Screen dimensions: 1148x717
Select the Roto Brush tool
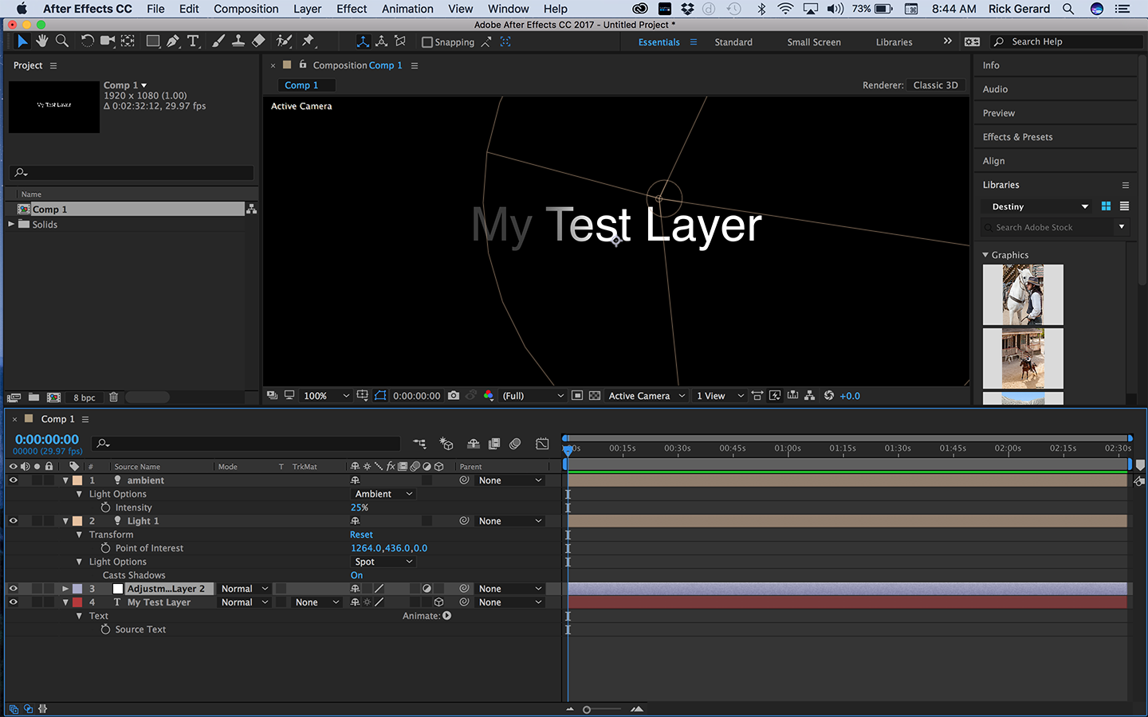(284, 41)
